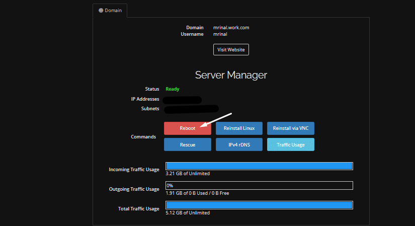Click the redacted IP Addresses value
Screen dimensions: 415x226
[x=182, y=100]
